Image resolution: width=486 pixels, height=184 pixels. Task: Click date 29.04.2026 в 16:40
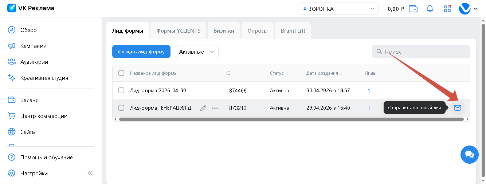[328, 108]
